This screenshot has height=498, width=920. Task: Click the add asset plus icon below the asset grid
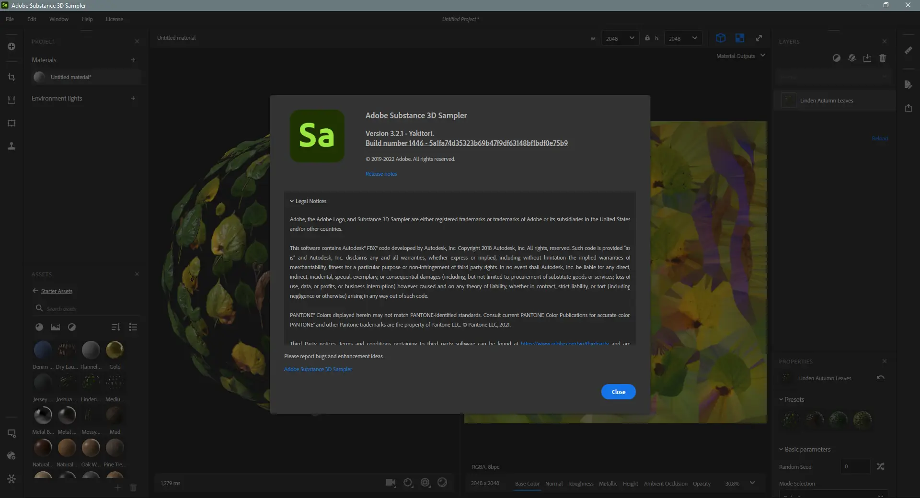tap(117, 487)
